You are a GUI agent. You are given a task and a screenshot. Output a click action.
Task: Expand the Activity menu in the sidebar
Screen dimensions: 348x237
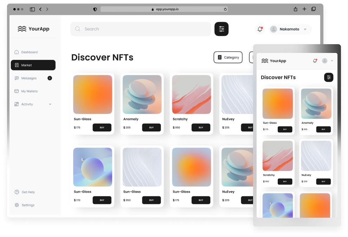tap(50, 104)
